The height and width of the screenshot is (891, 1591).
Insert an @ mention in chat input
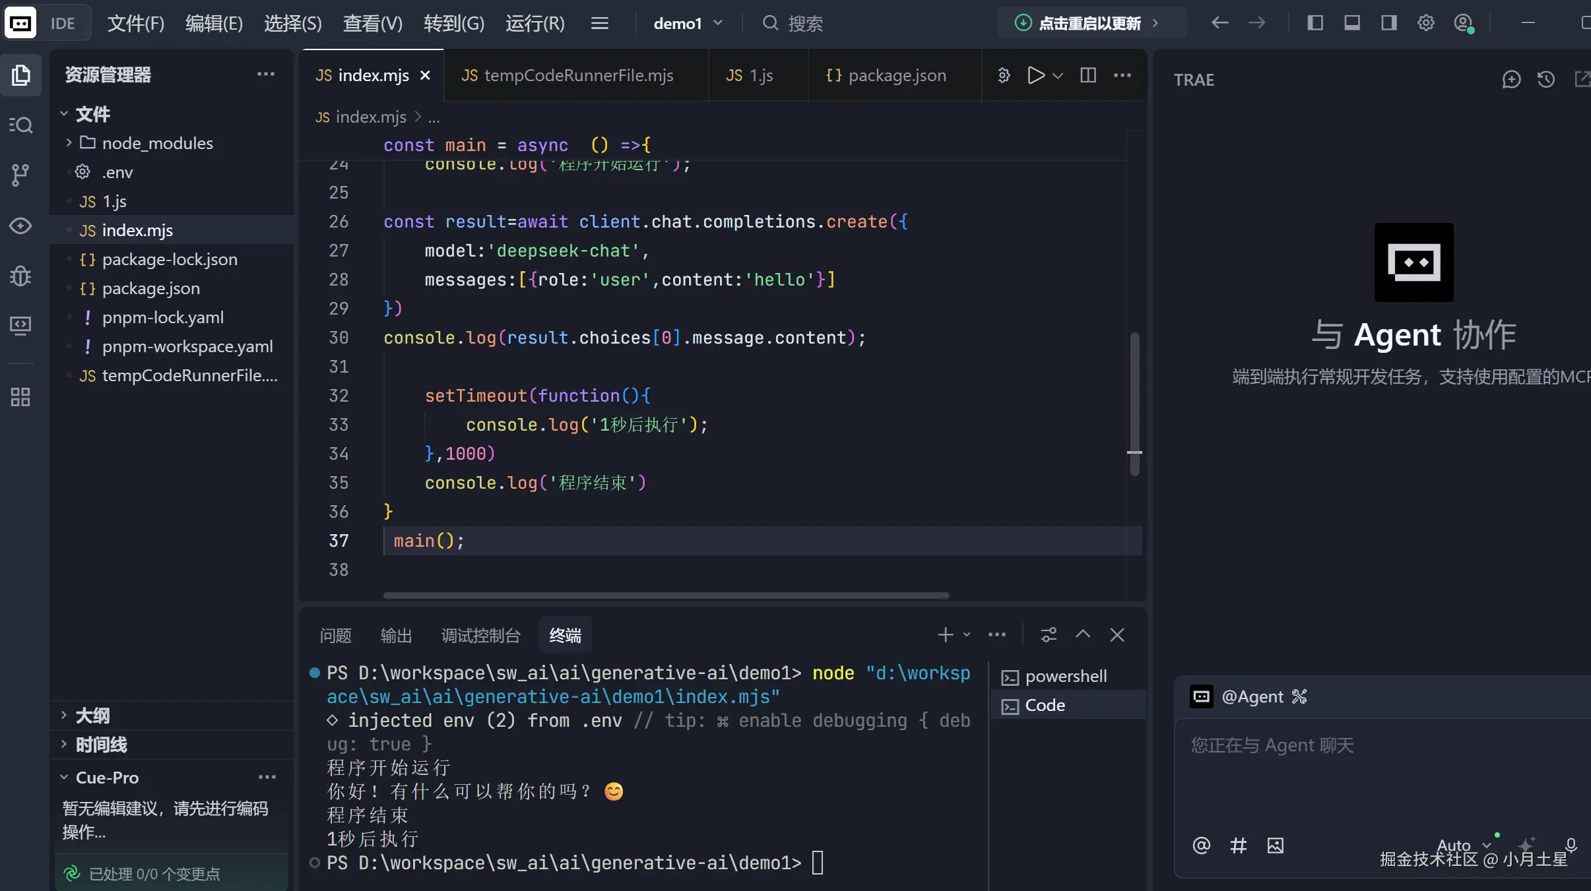pyautogui.click(x=1202, y=845)
